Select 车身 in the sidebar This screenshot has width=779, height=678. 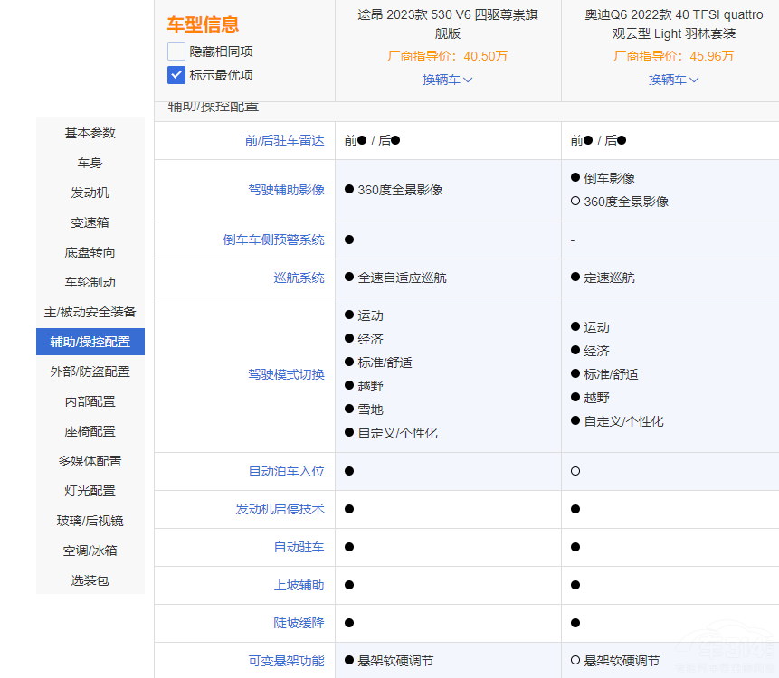pos(90,163)
